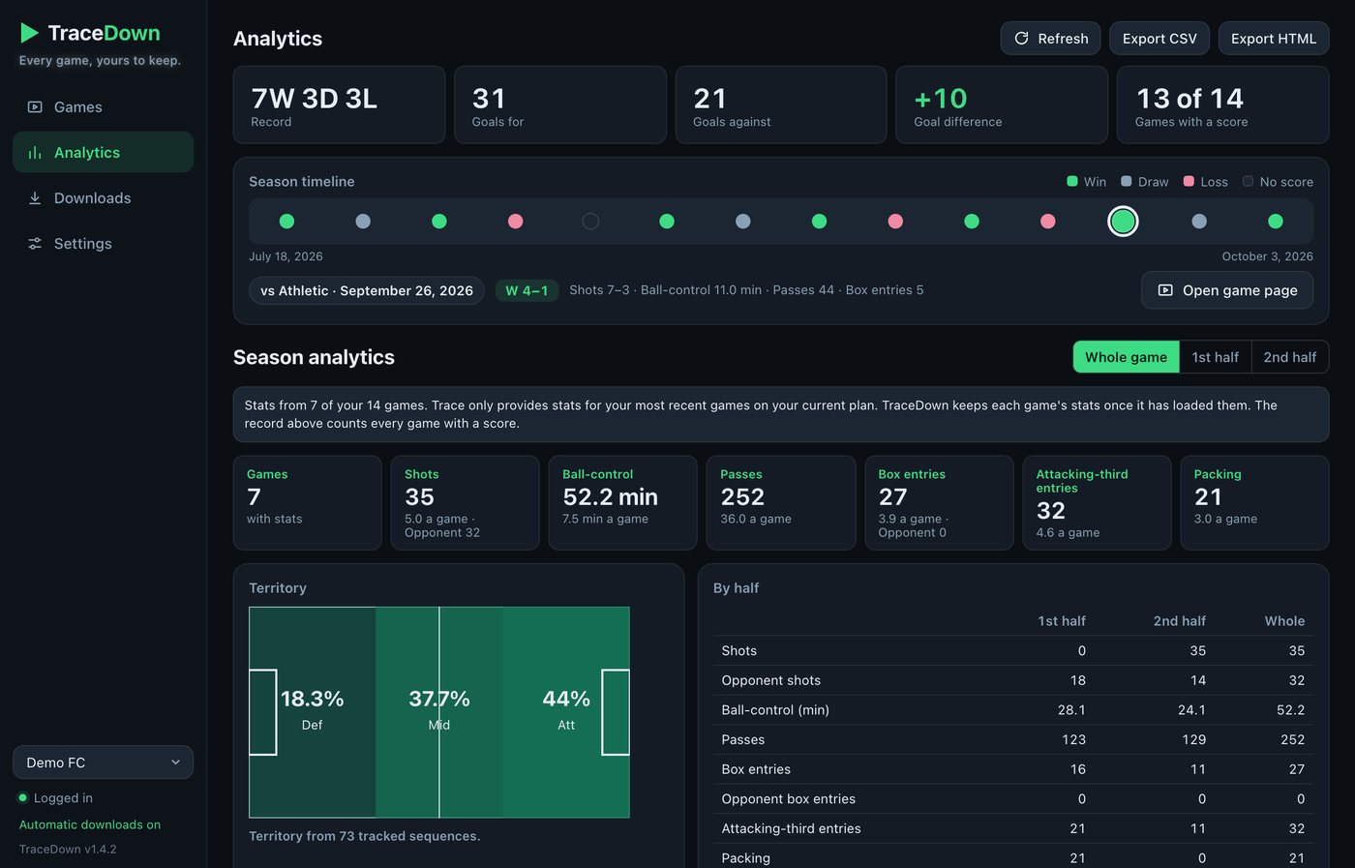This screenshot has width=1355, height=868.
Task: Click the Shots 35 stat card
Action: [465, 503]
